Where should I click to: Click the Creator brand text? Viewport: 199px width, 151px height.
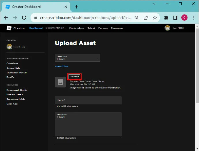pyautogui.click(x=19, y=28)
